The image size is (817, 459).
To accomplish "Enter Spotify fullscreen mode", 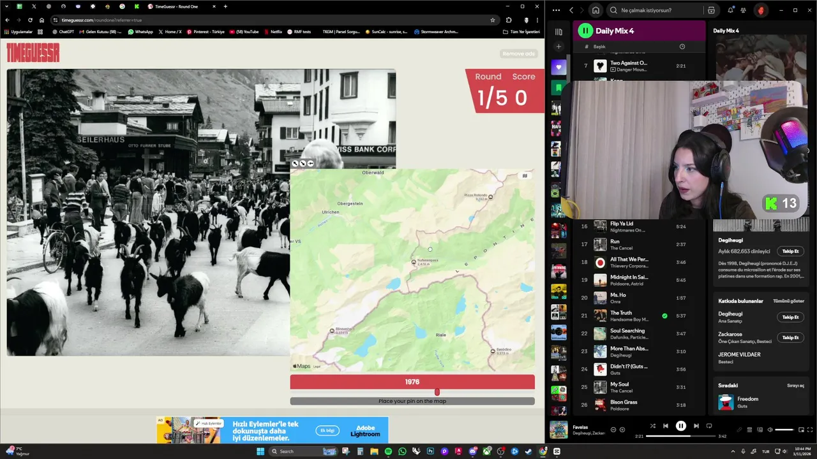I will coord(811,430).
